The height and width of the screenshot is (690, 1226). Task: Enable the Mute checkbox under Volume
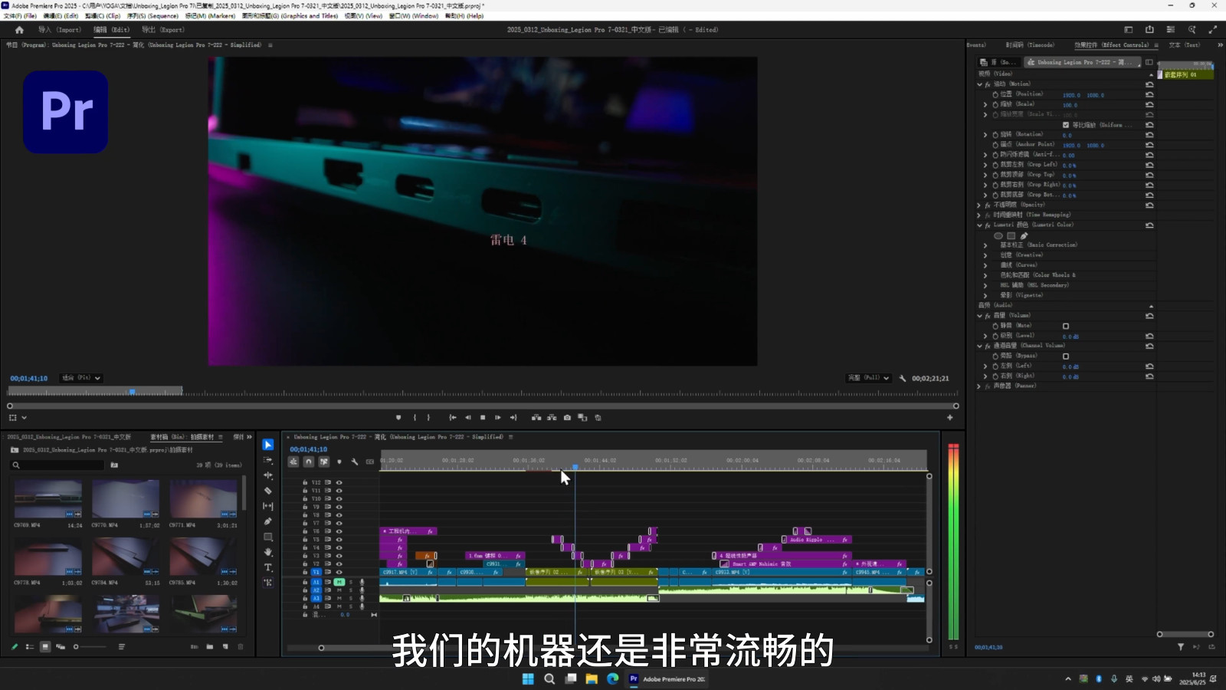pos(1065,326)
